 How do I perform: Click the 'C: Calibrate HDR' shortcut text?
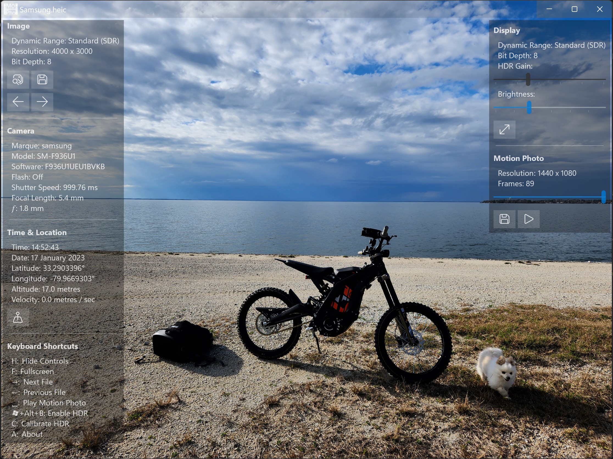[x=40, y=424]
